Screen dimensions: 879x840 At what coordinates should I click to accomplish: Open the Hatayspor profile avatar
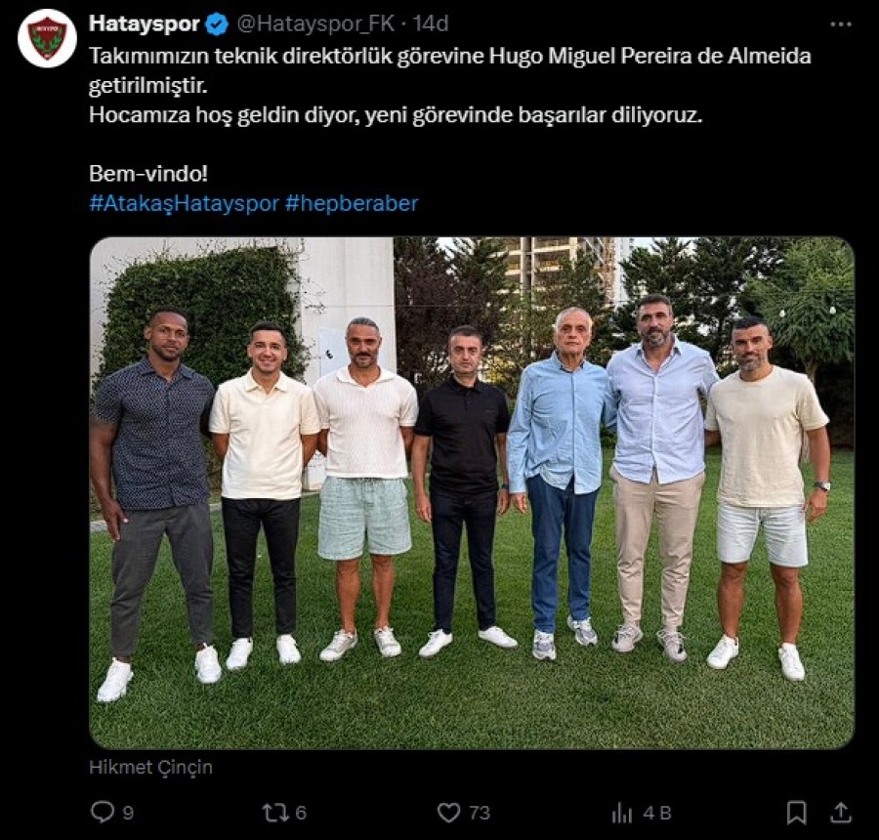(47, 39)
